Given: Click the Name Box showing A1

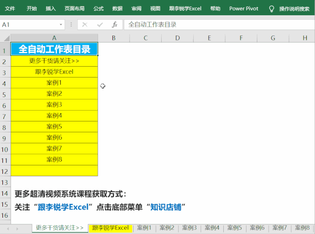Looking at the screenshot, I should pyautogui.click(x=29, y=25).
